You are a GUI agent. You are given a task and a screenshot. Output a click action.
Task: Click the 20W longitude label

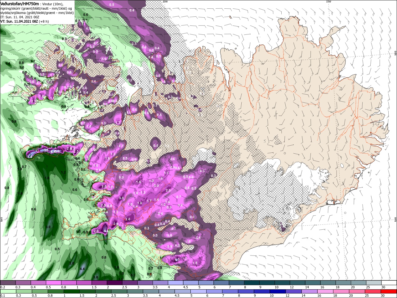[165, 2]
